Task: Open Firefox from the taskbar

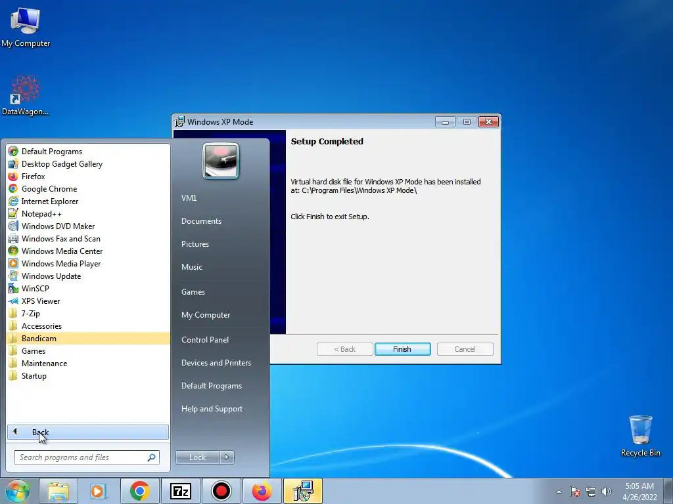Action: pos(262,491)
